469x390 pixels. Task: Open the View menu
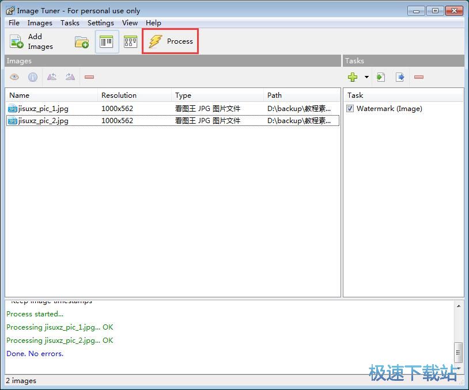point(130,22)
